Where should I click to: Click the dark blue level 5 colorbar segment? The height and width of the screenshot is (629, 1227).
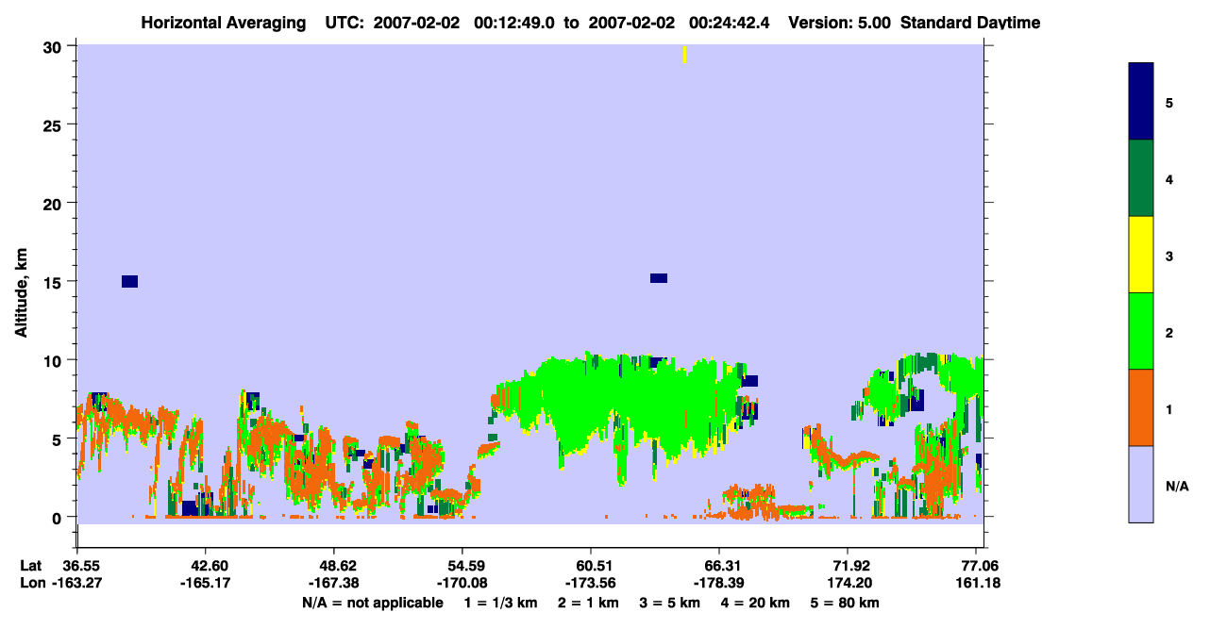click(x=1141, y=102)
